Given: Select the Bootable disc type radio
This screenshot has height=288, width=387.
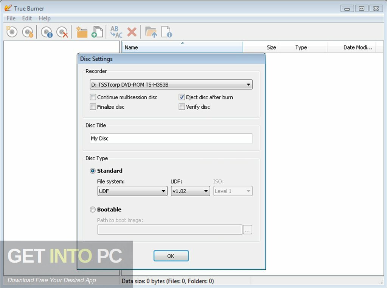Looking at the screenshot, I should pos(93,210).
